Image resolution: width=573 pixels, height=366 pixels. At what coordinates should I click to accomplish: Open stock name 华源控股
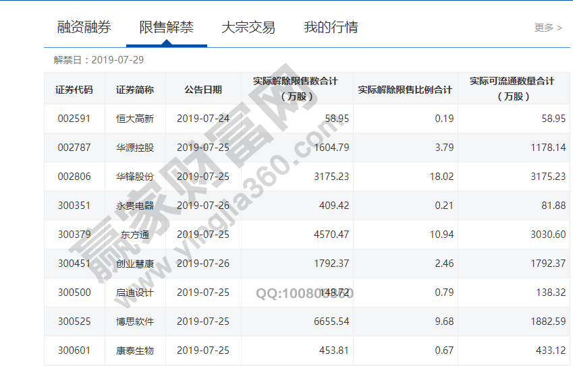(x=135, y=148)
